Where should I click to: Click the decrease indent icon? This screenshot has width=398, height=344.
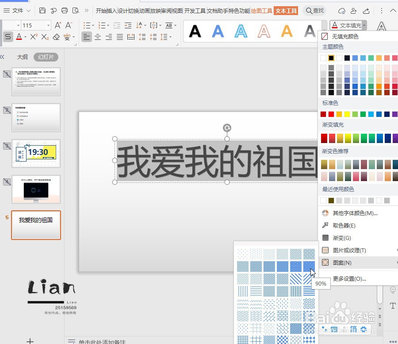(x=117, y=25)
